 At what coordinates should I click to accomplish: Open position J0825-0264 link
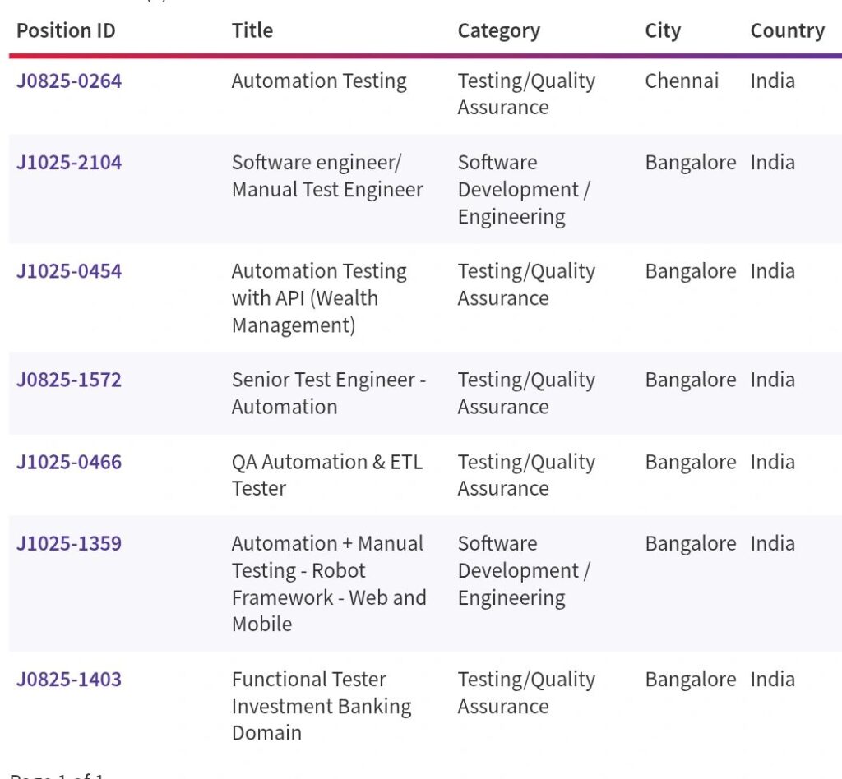[69, 81]
